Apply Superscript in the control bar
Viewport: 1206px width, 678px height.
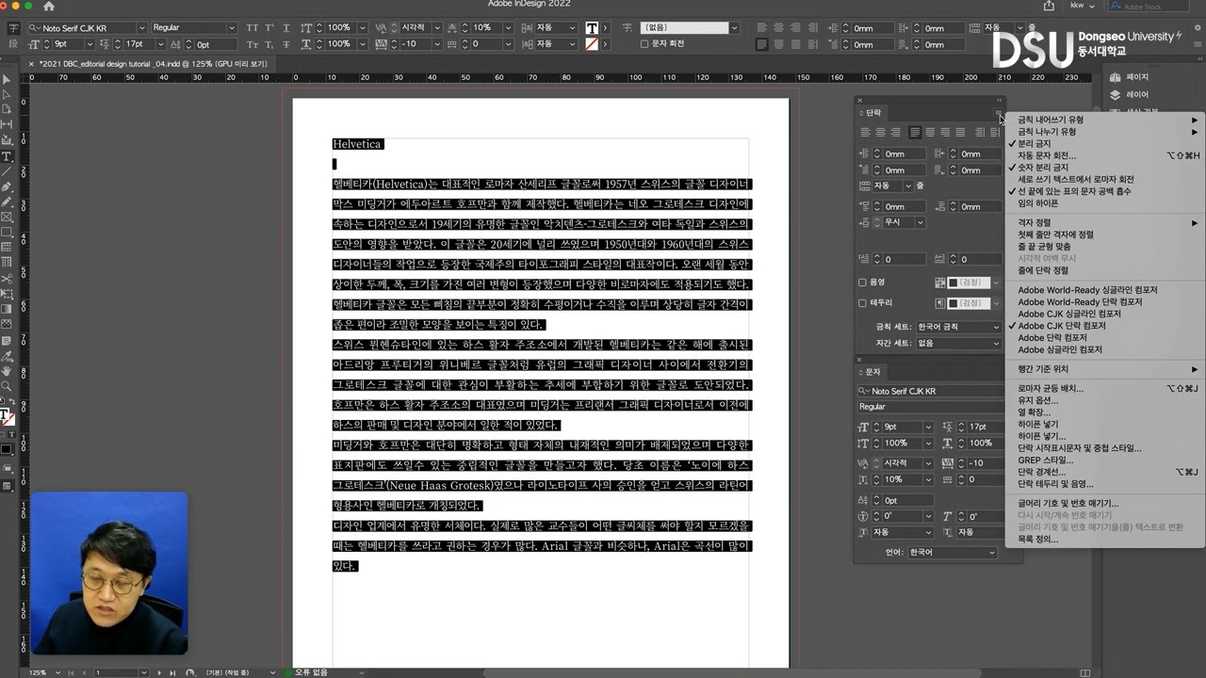tap(269, 28)
